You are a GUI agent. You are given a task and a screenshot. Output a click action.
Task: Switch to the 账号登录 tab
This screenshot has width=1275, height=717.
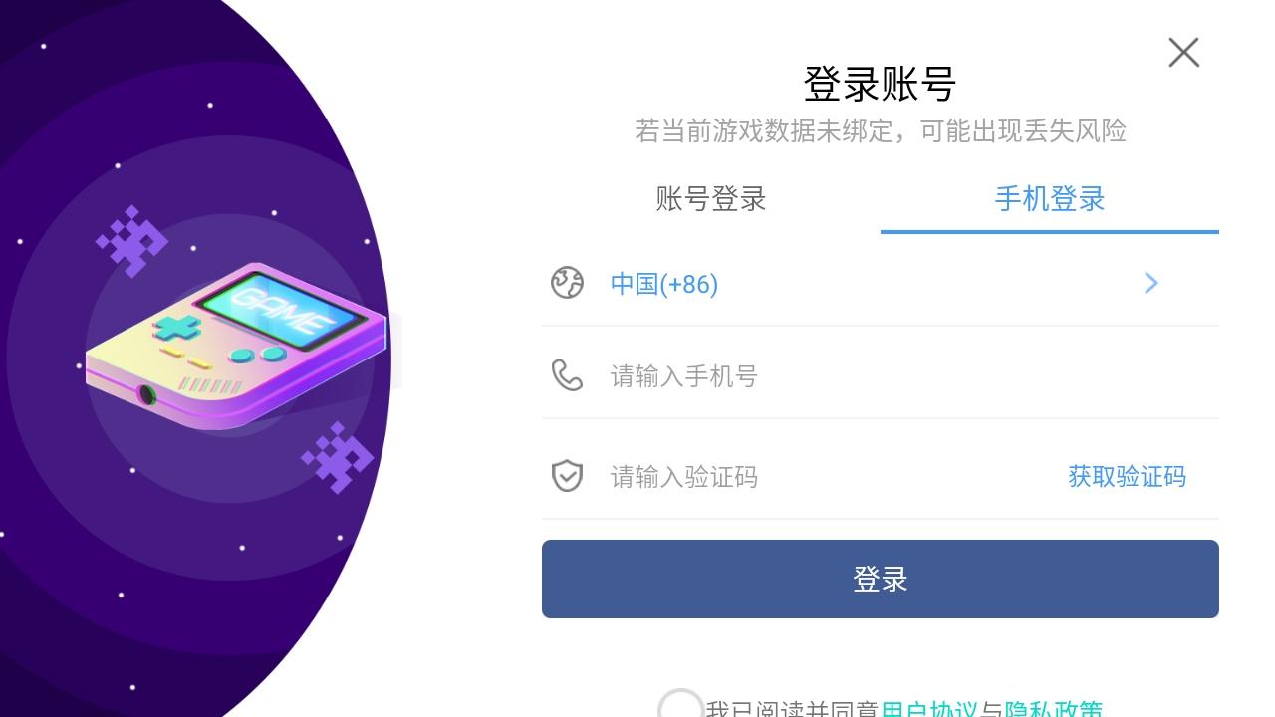point(711,198)
